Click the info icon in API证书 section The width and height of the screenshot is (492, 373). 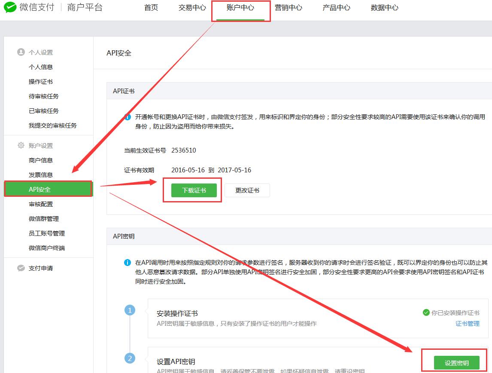coord(128,117)
